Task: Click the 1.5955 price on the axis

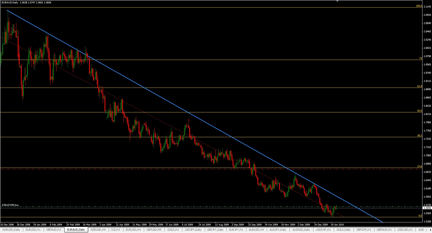Action: 427,197
